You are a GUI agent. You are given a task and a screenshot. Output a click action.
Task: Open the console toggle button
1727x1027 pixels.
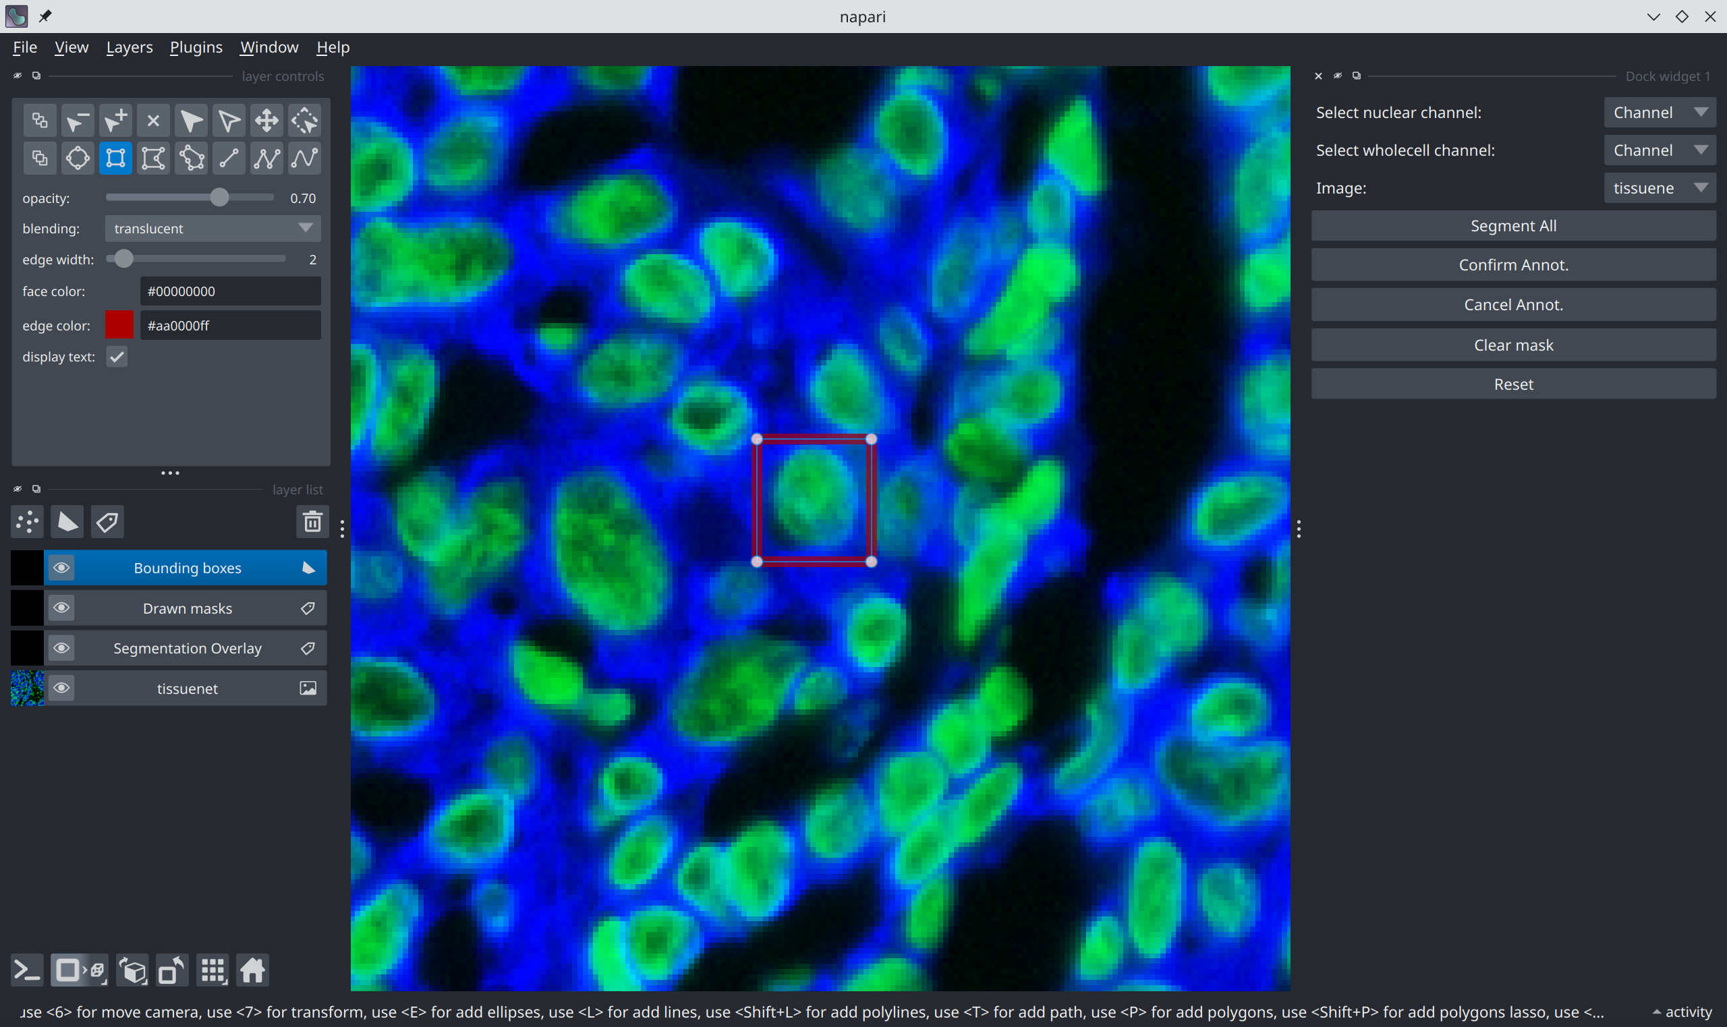click(x=28, y=970)
